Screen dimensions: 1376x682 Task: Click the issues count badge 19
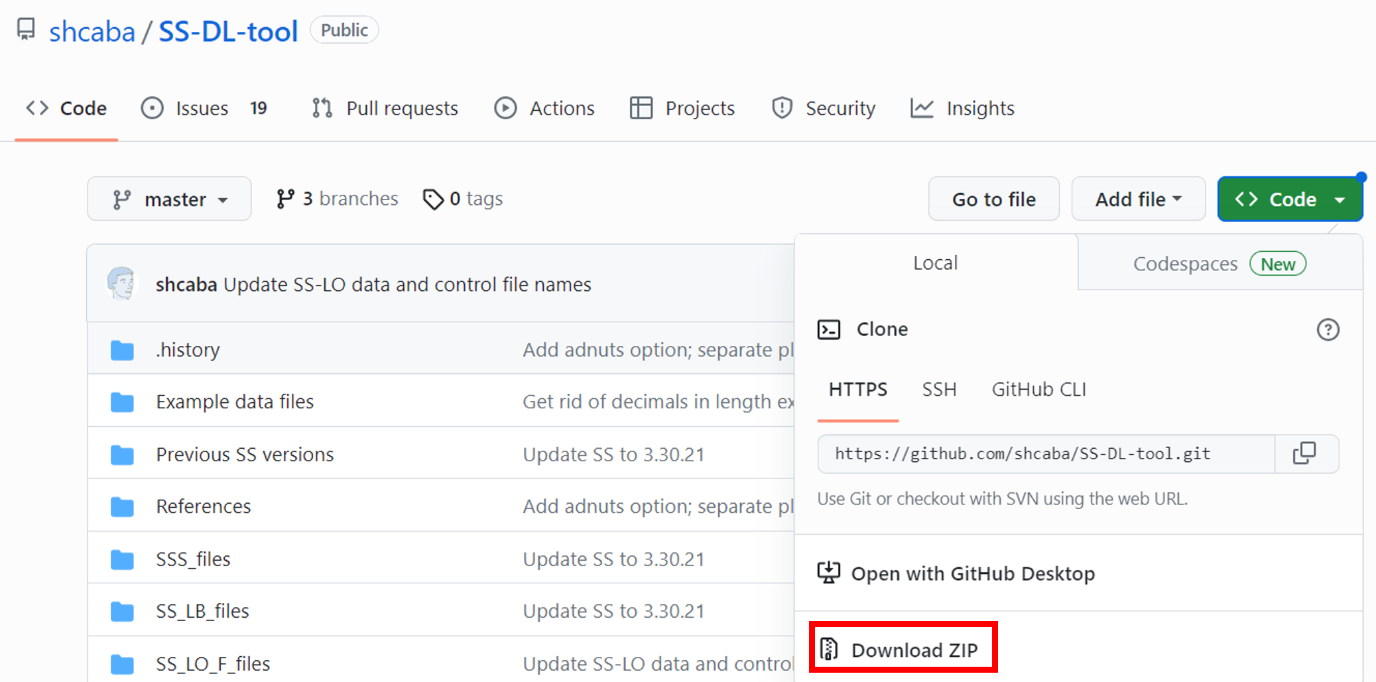pyautogui.click(x=259, y=108)
